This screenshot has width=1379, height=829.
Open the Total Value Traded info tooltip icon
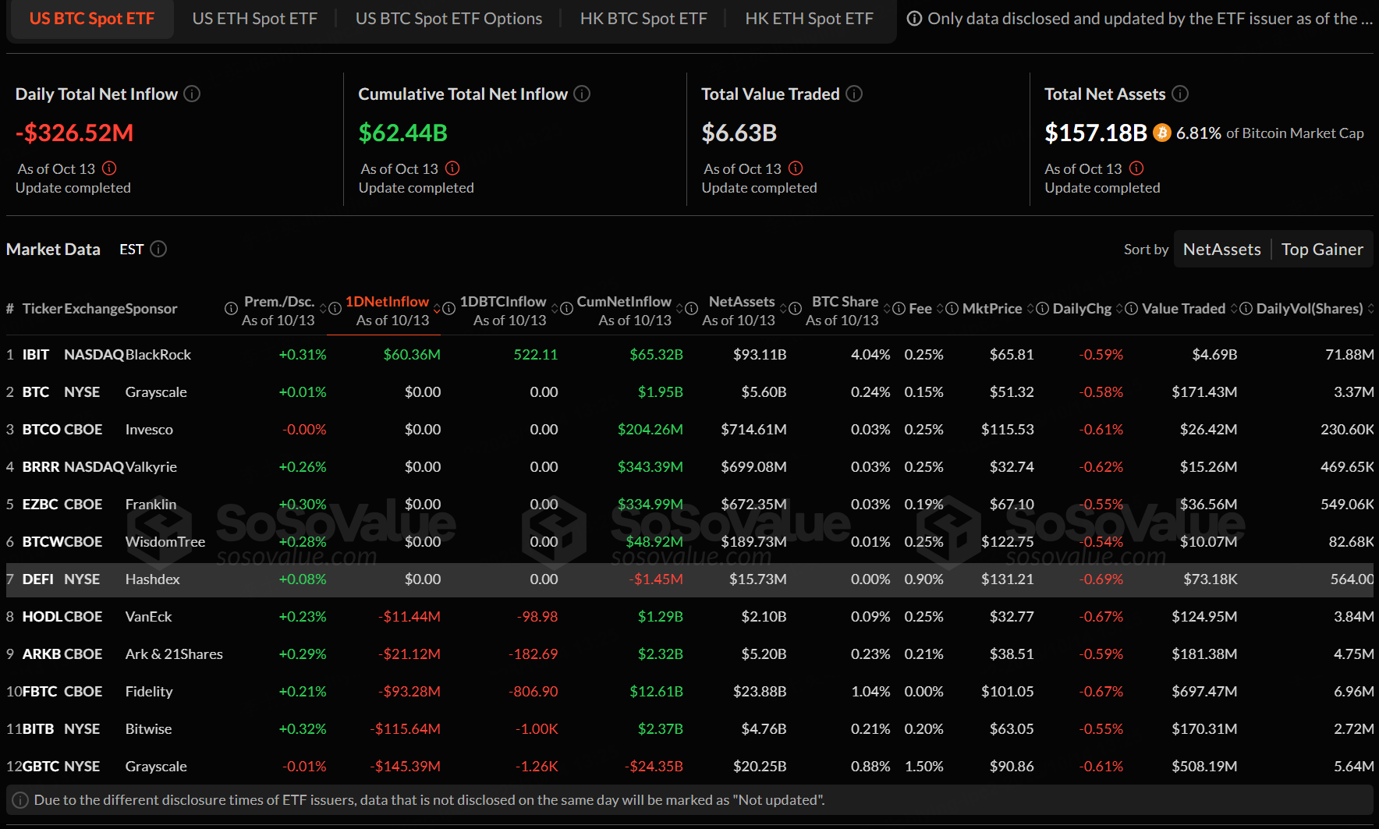[x=854, y=94]
